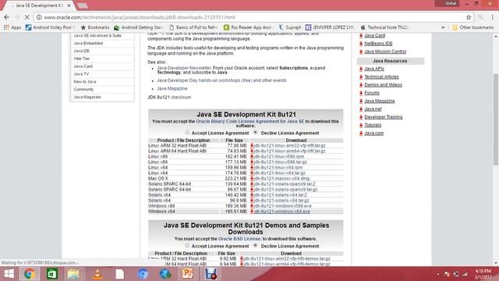Open Developer Training resource link
499x281 pixels.
tap(383, 117)
